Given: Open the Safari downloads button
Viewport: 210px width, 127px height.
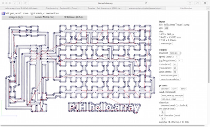Looking at the screenshot, I should tap(205, 3).
